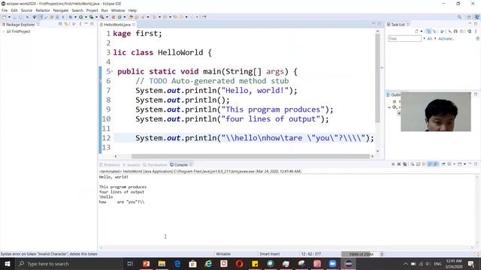This screenshot has width=481, height=270.
Task: Click the green Run button in toolbar
Action: [x=81, y=17]
